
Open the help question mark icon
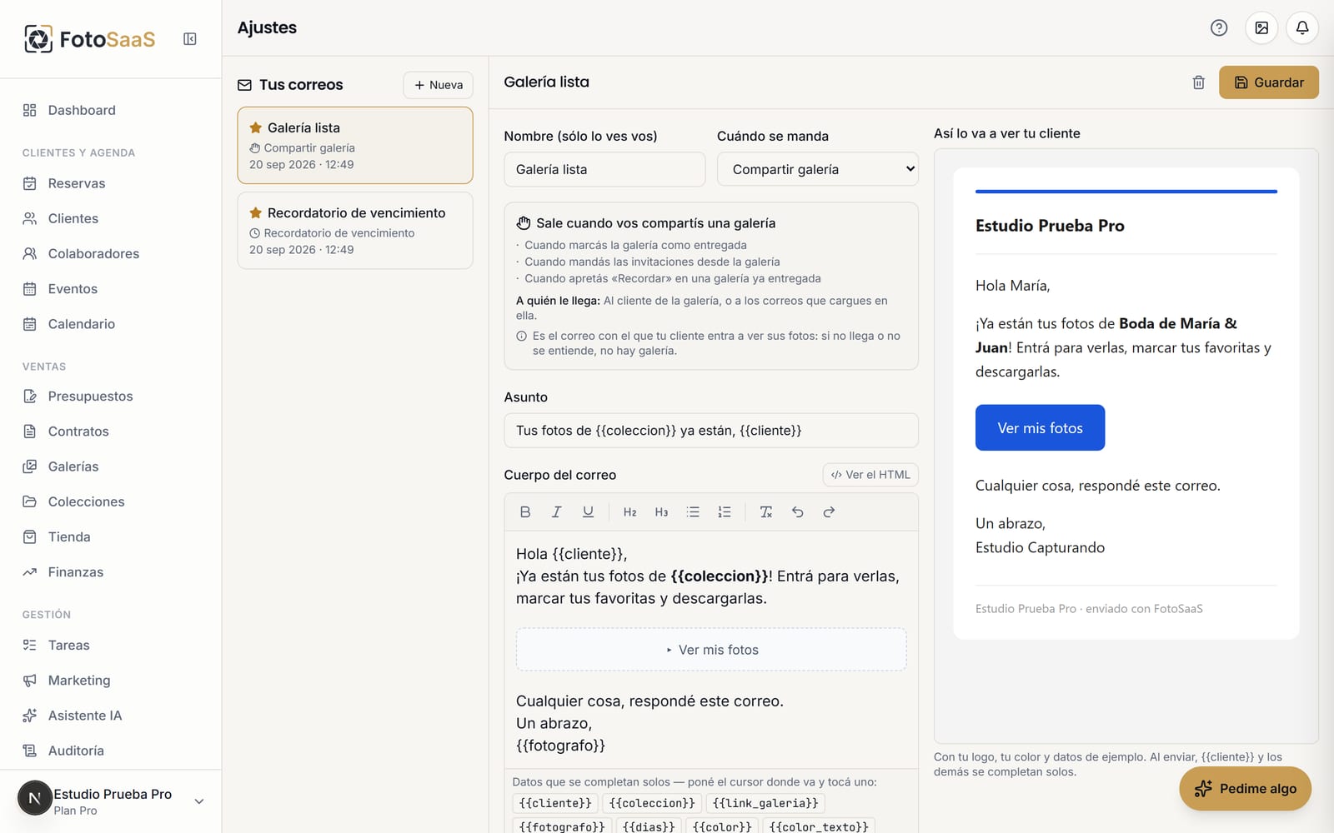pyautogui.click(x=1219, y=27)
